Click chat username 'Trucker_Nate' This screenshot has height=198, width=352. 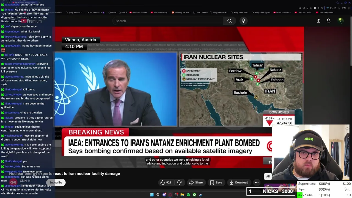point(12,166)
